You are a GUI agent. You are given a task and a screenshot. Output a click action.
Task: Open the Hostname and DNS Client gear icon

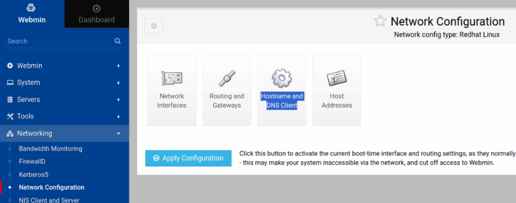click(x=282, y=78)
